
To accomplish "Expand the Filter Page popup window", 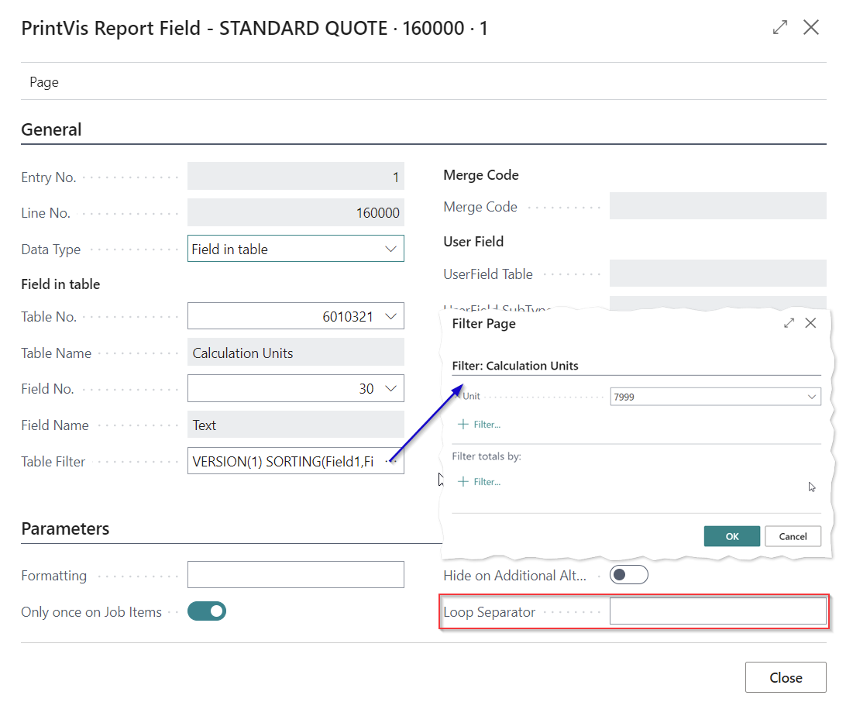I will (789, 323).
